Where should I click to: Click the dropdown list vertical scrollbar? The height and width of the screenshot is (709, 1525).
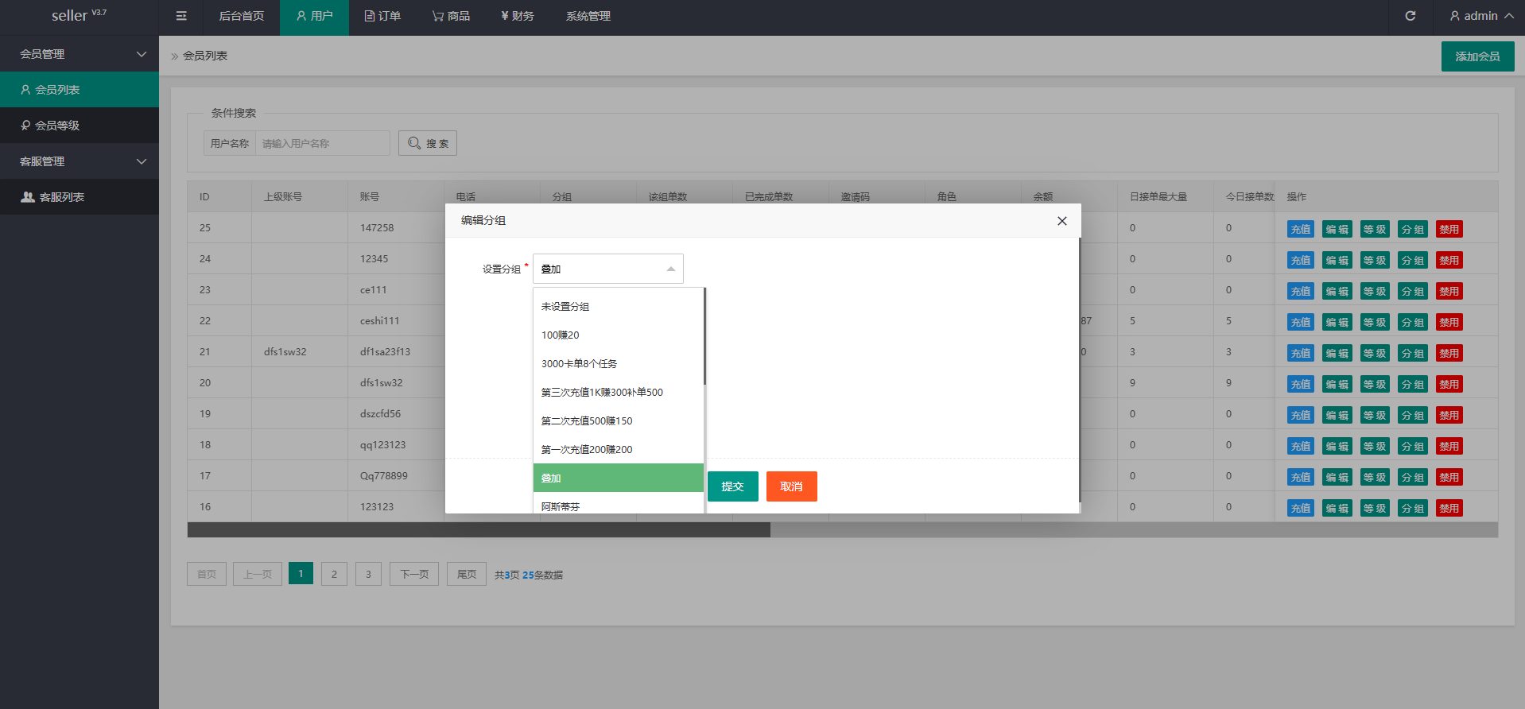(x=704, y=336)
